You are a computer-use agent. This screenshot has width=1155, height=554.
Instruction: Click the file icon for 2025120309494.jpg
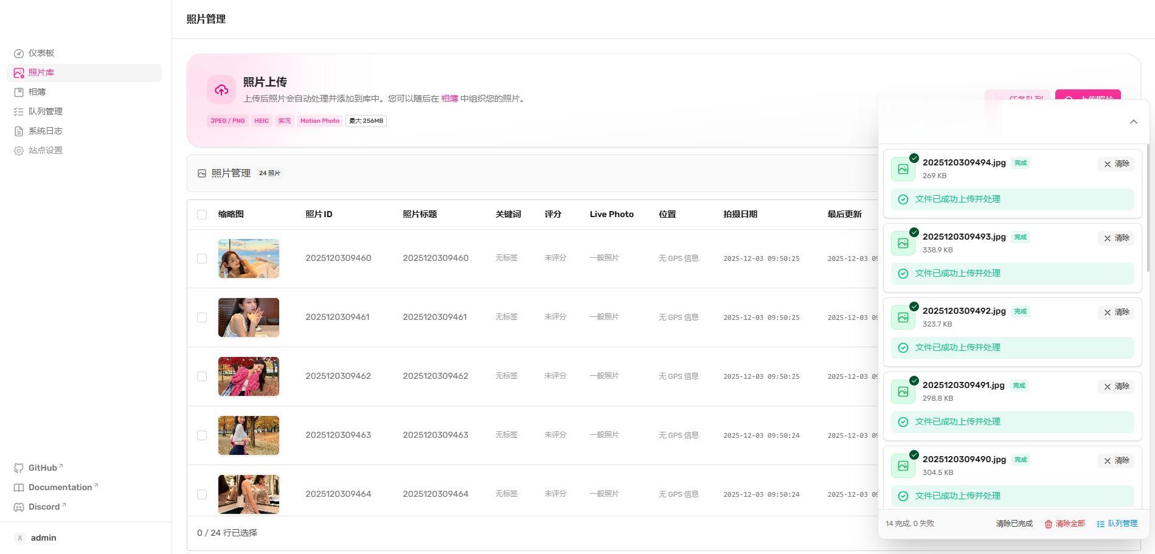point(903,169)
